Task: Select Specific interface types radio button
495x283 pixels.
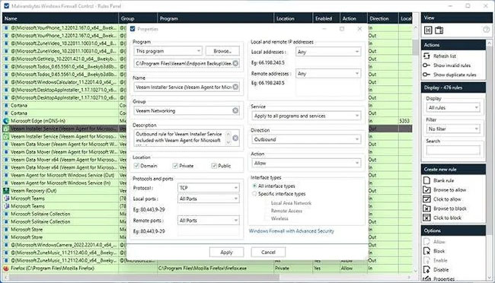Action: pyautogui.click(x=254, y=194)
